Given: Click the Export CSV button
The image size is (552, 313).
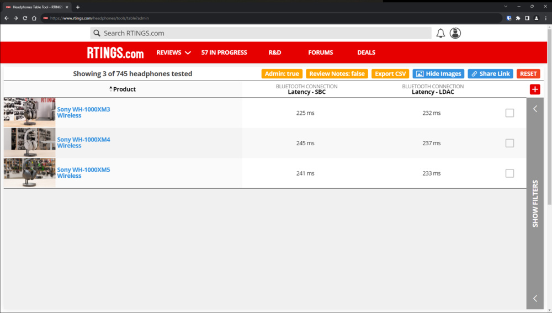Looking at the screenshot, I should tap(390, 74).
